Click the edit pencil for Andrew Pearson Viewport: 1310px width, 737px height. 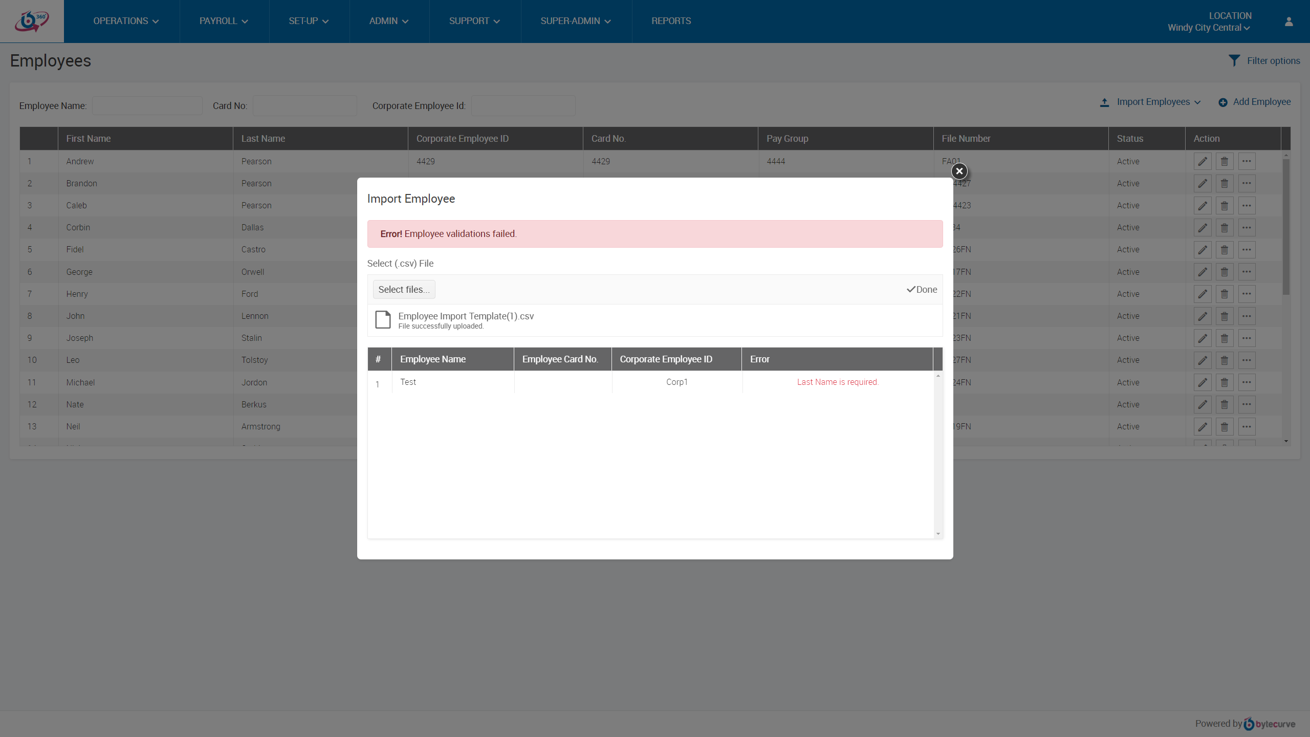[x=1202, y=161]
